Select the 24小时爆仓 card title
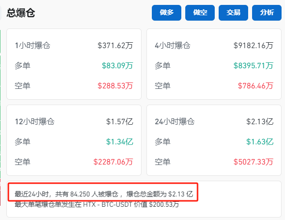This screenshot has width=285, height=220. [174, 121]
